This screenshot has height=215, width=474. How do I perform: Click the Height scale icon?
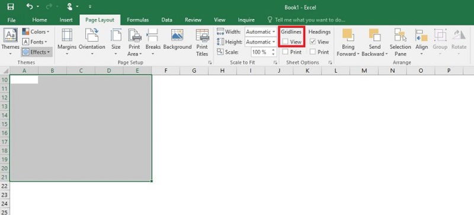tap(220, 41)
